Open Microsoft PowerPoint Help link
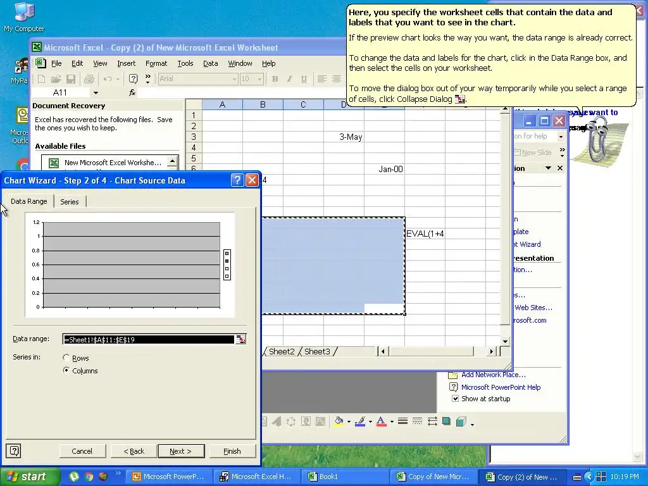 (501, 387)
